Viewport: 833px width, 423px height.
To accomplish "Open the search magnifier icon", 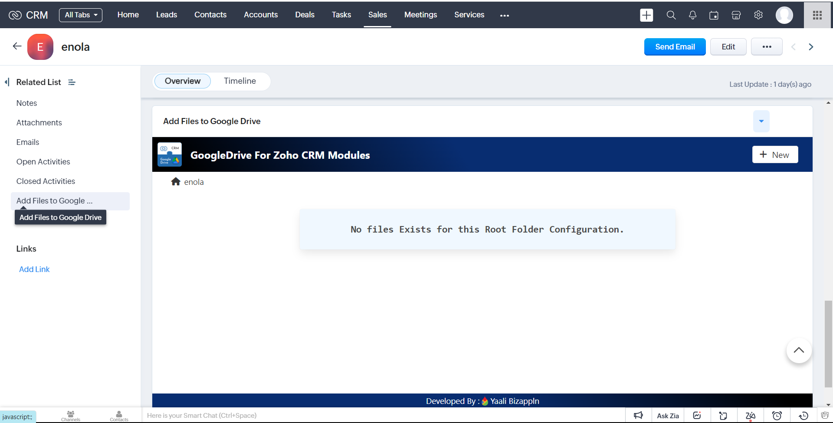I will 671,15.
